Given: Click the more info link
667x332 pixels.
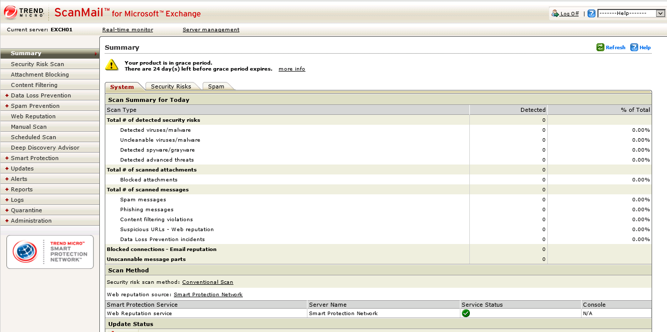Looking at the screenshot, I should tap(292, 69).
